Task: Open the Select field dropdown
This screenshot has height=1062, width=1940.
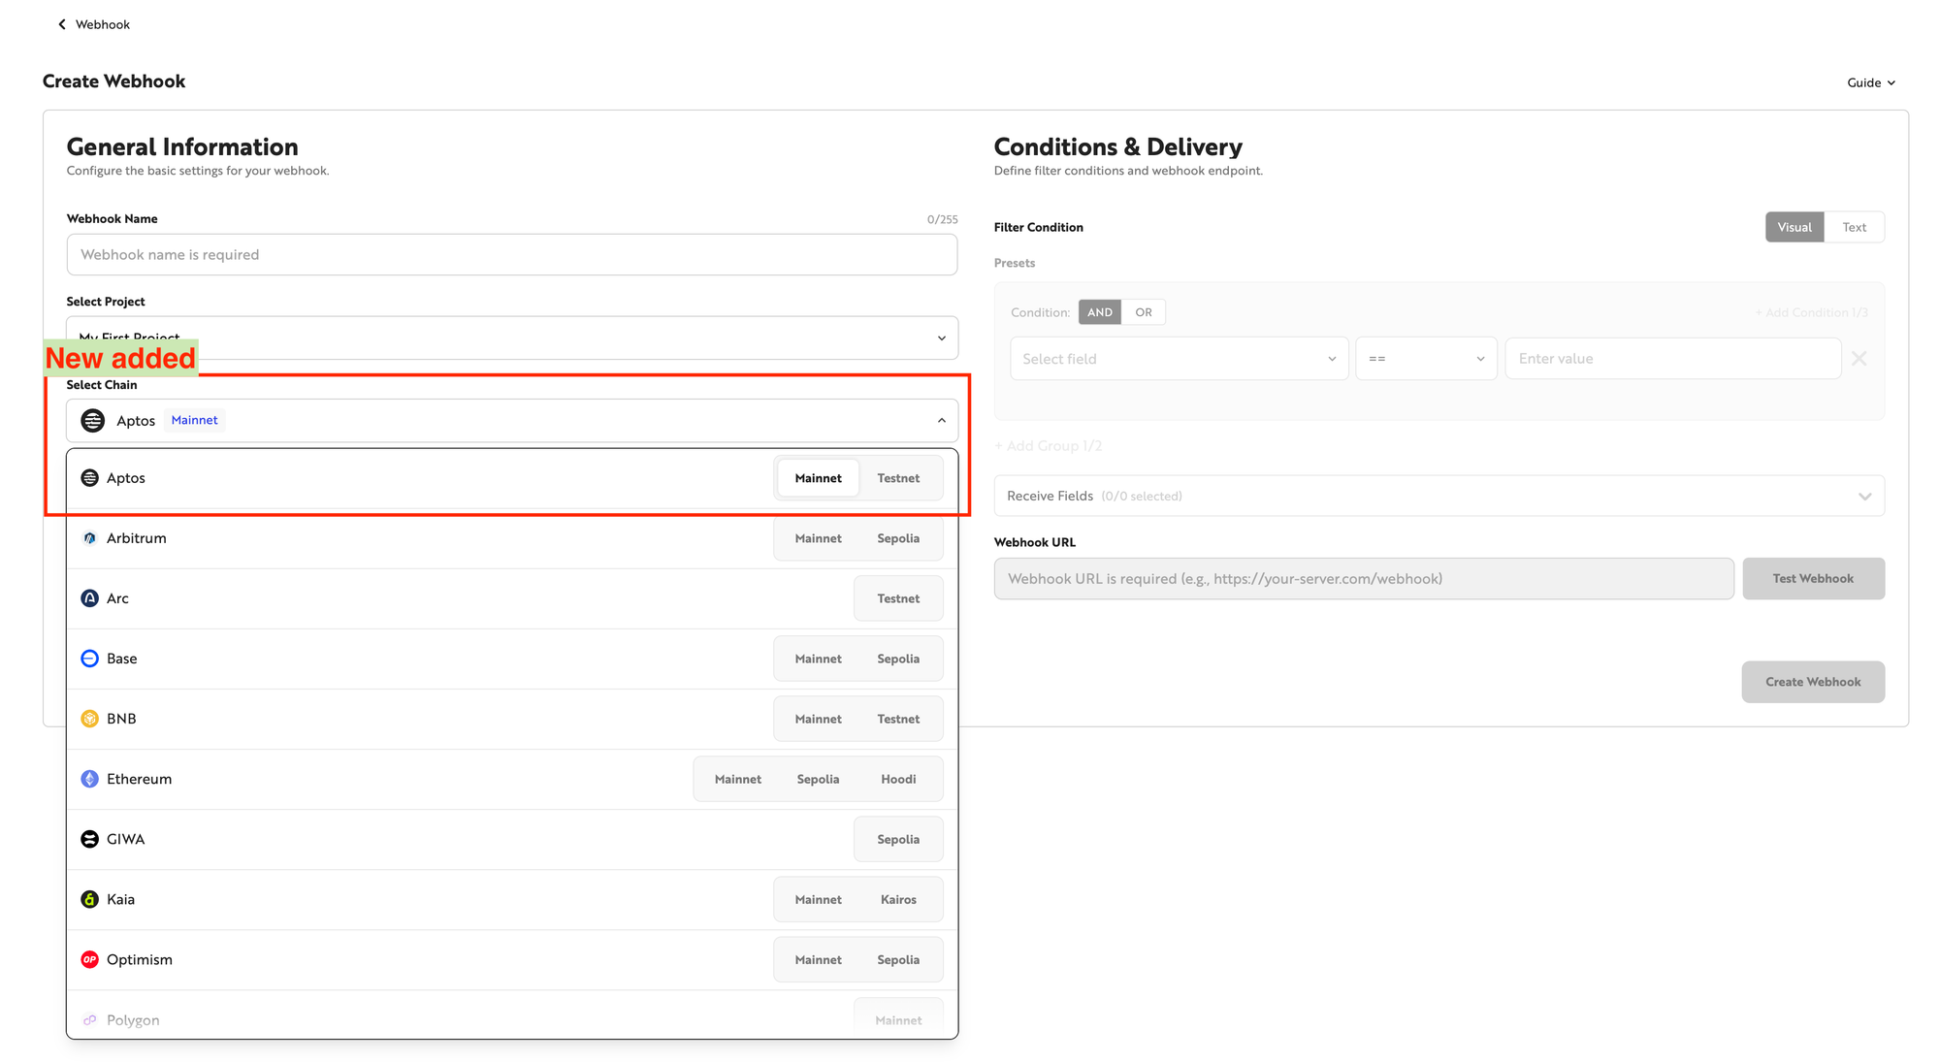Action: [1179, 359]
